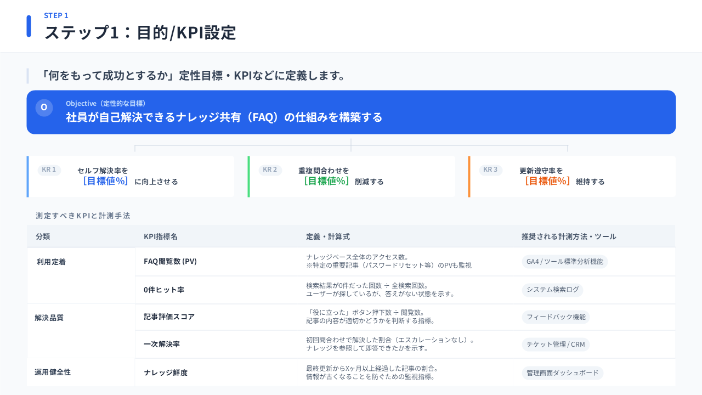Click the circular "O" Objective badge

coord(44,108)
